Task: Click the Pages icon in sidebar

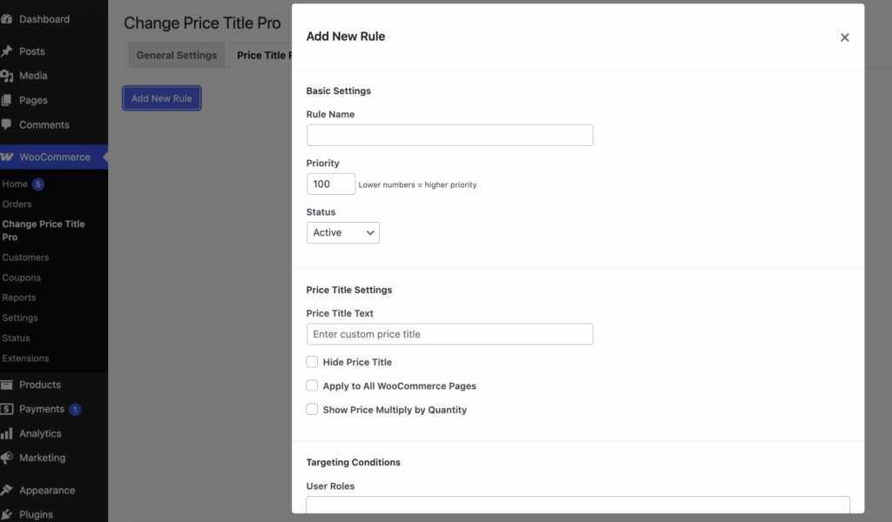Action: pyautogui.click(x=7, y=100)
